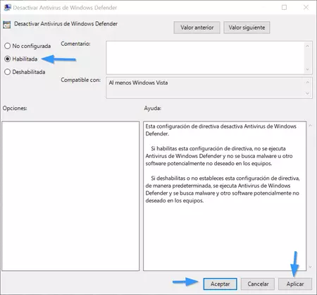The width and height of the screenshot is (317, 295).
Task: Select the No configurada radio button
Action: [x=8, y=46]
